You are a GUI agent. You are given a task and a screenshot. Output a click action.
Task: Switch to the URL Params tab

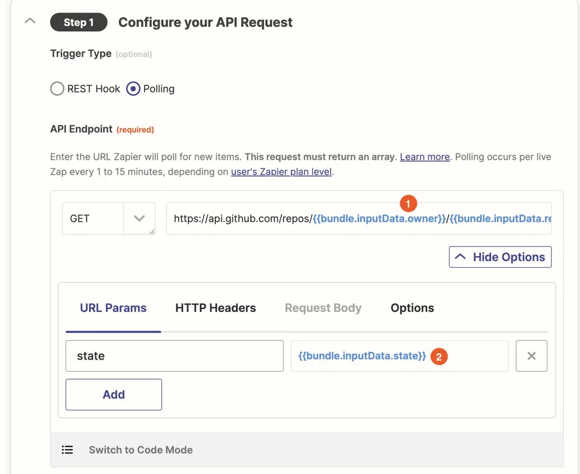pyautogui.click(x=113, y=308)
